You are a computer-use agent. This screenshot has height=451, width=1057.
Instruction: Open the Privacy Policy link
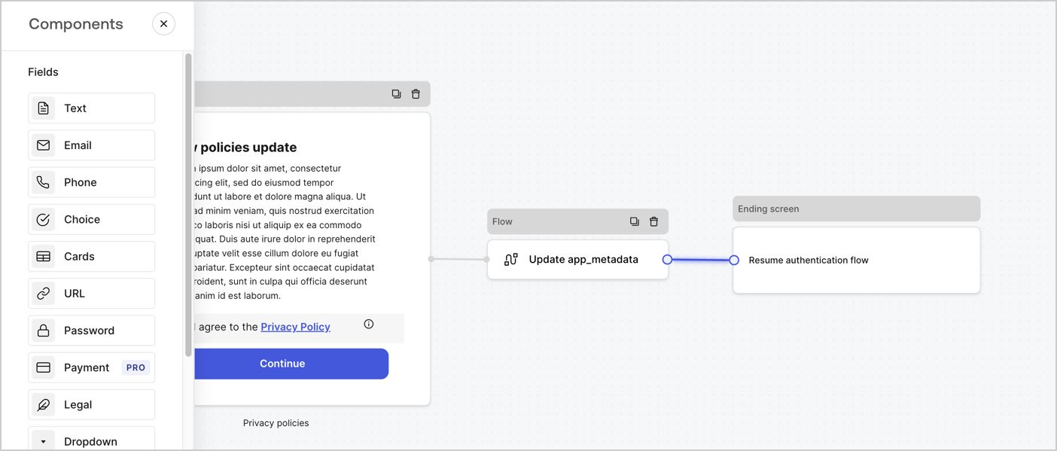click(x=295, y=326)
